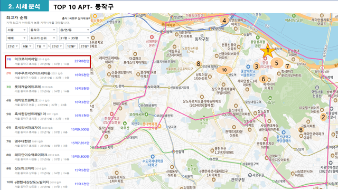
Task: Open the 31평 ~ 35평 size dropdown
Action: [74, 38]
